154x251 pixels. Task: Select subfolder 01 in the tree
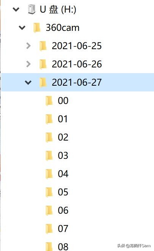[x=63, y=119]
